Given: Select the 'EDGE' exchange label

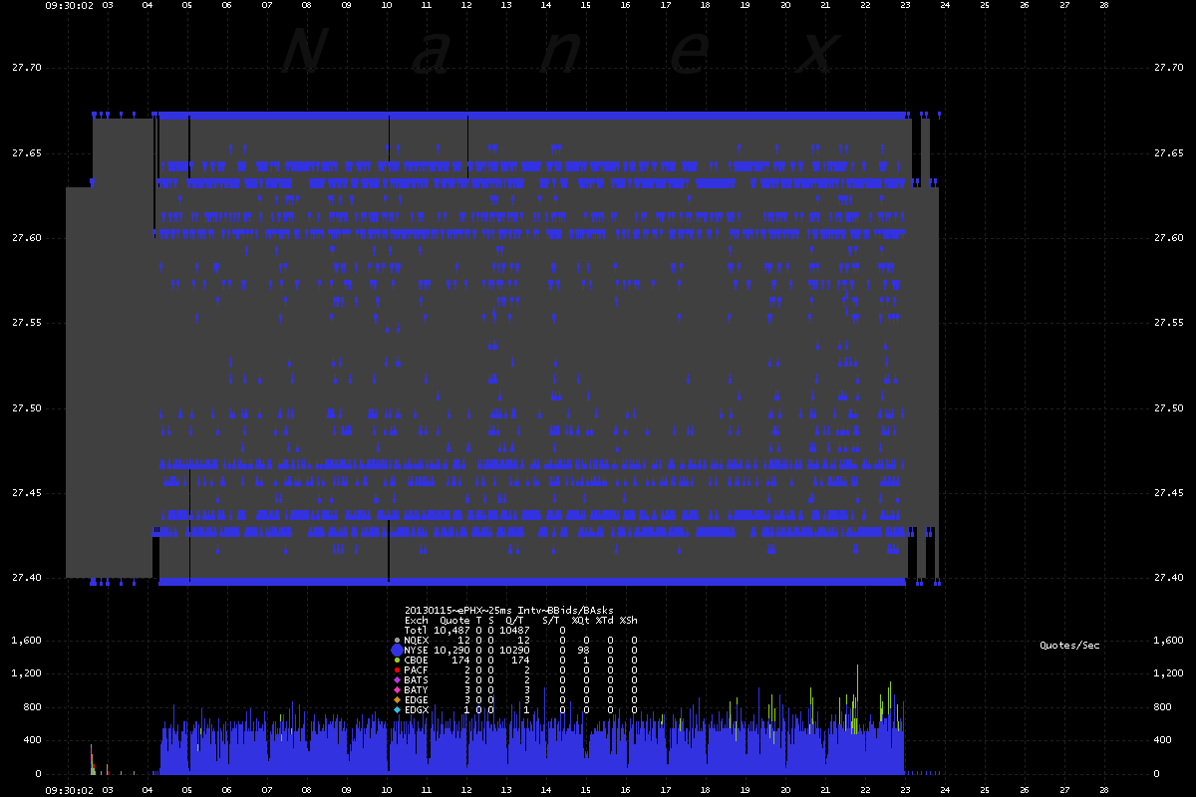Looking at the screenshot, I should 417,699.
